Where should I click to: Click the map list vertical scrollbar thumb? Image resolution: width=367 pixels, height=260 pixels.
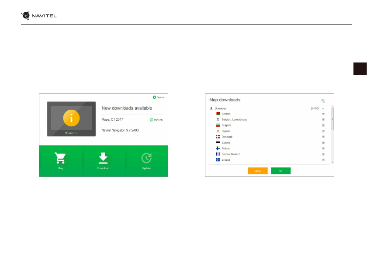[332, 119]
